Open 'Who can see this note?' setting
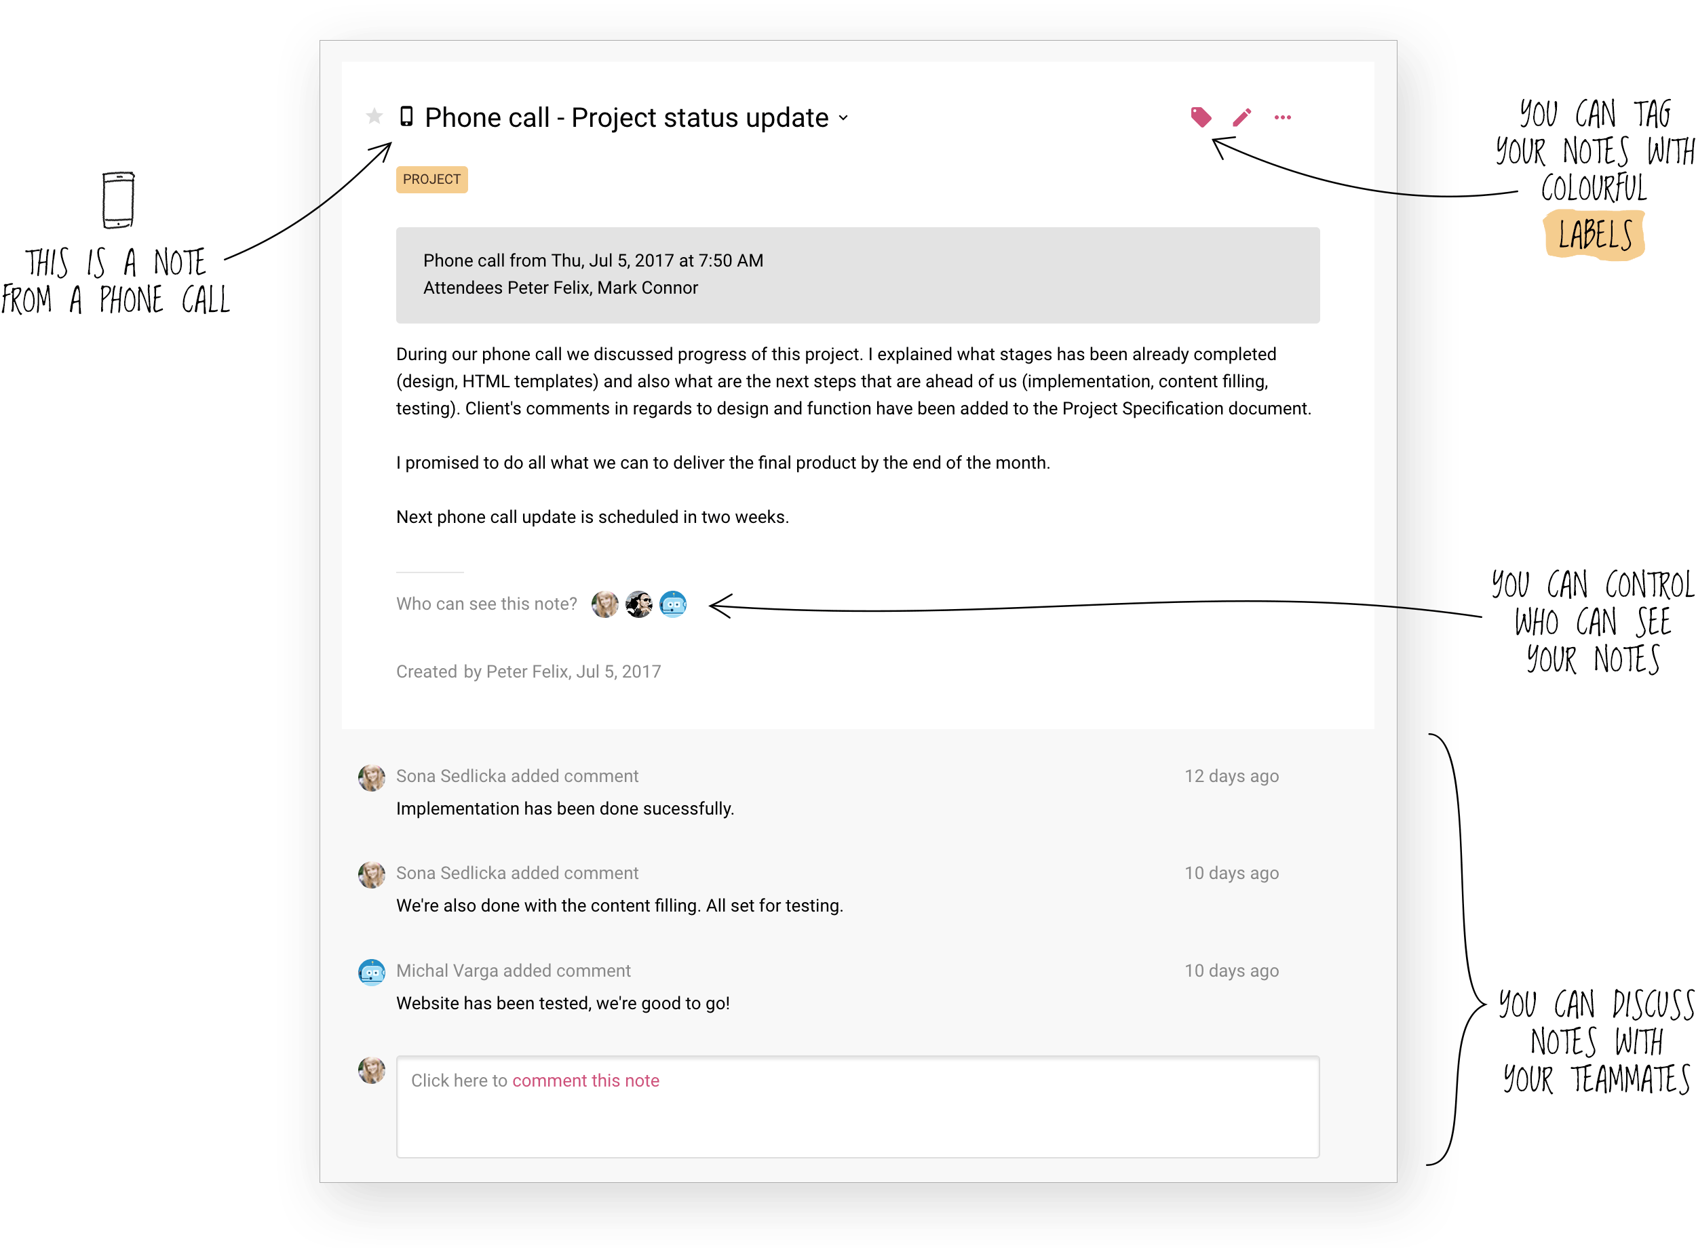 click(486, 604)
